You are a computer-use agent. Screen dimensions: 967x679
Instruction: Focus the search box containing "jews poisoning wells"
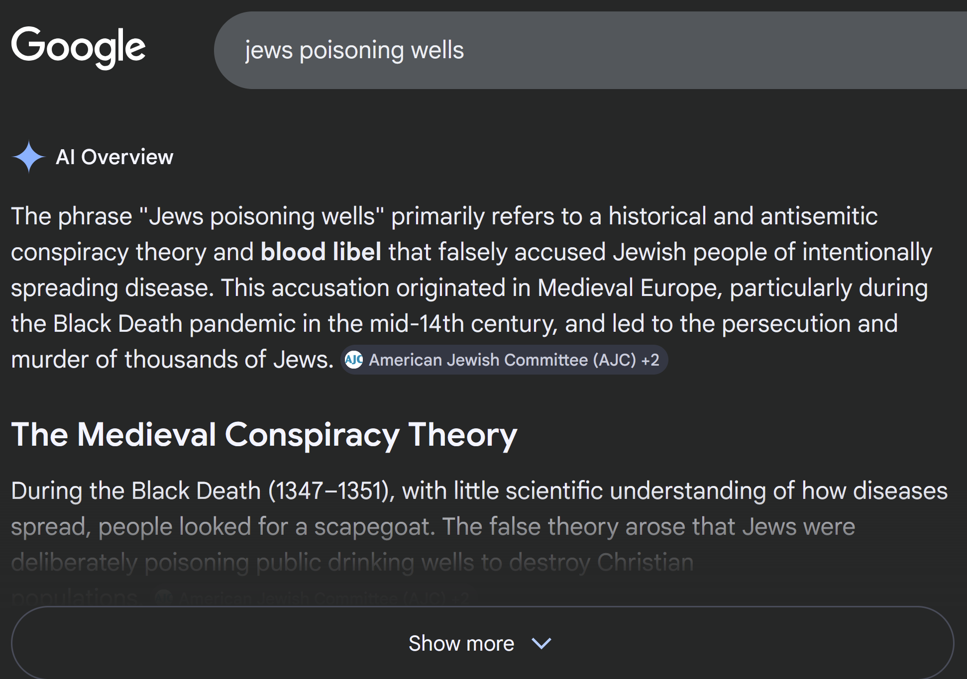point(547,50)
